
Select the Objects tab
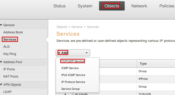[x=112, y=6]
